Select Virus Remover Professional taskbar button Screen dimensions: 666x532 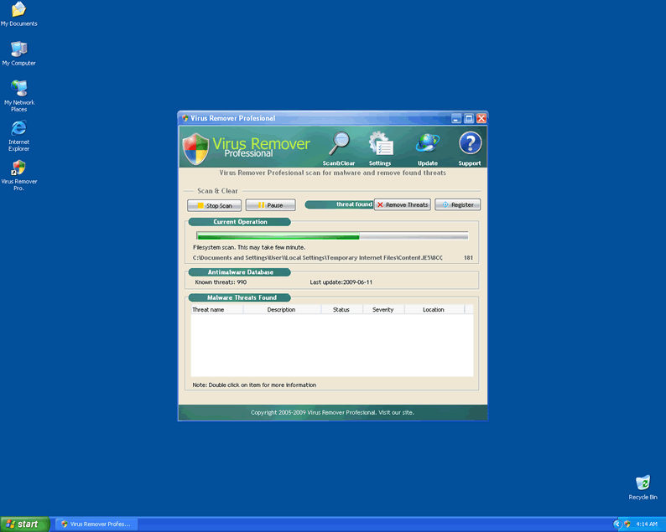[96, 524]
